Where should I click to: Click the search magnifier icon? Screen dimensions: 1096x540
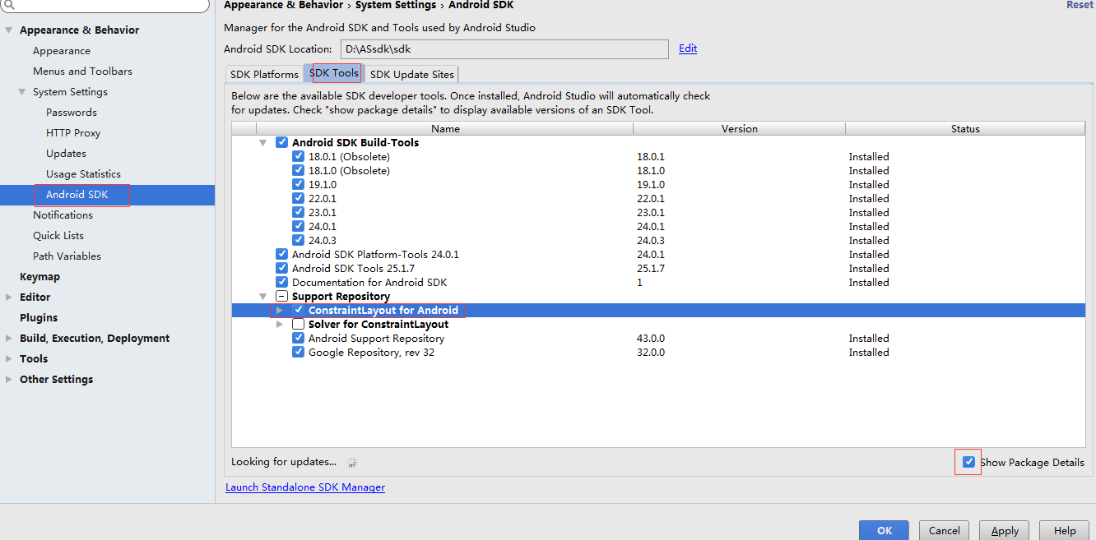10,5
